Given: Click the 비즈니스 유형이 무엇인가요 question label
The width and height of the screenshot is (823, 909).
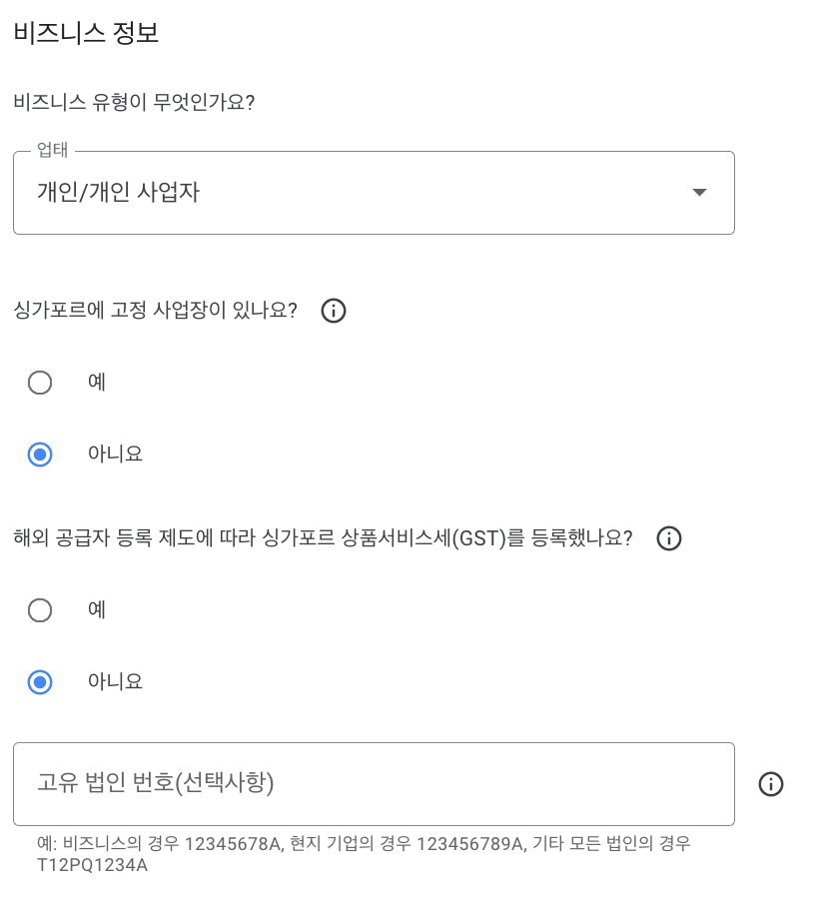Looking at the screenshot, I should coord(137,101).
